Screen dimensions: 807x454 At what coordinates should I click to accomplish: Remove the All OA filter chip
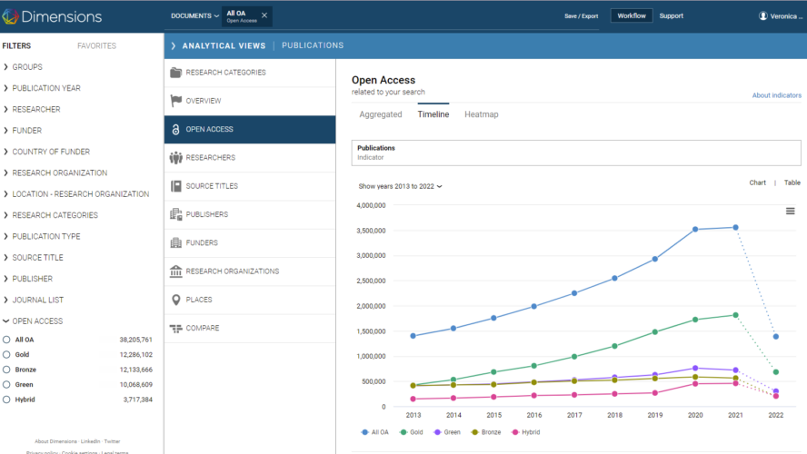pos(264,15)
